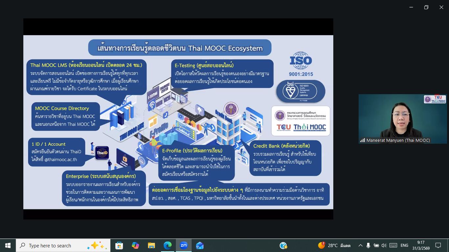Toggle the touch keyboard icon
Screen dimensions: 449x252
click(393, 245)
